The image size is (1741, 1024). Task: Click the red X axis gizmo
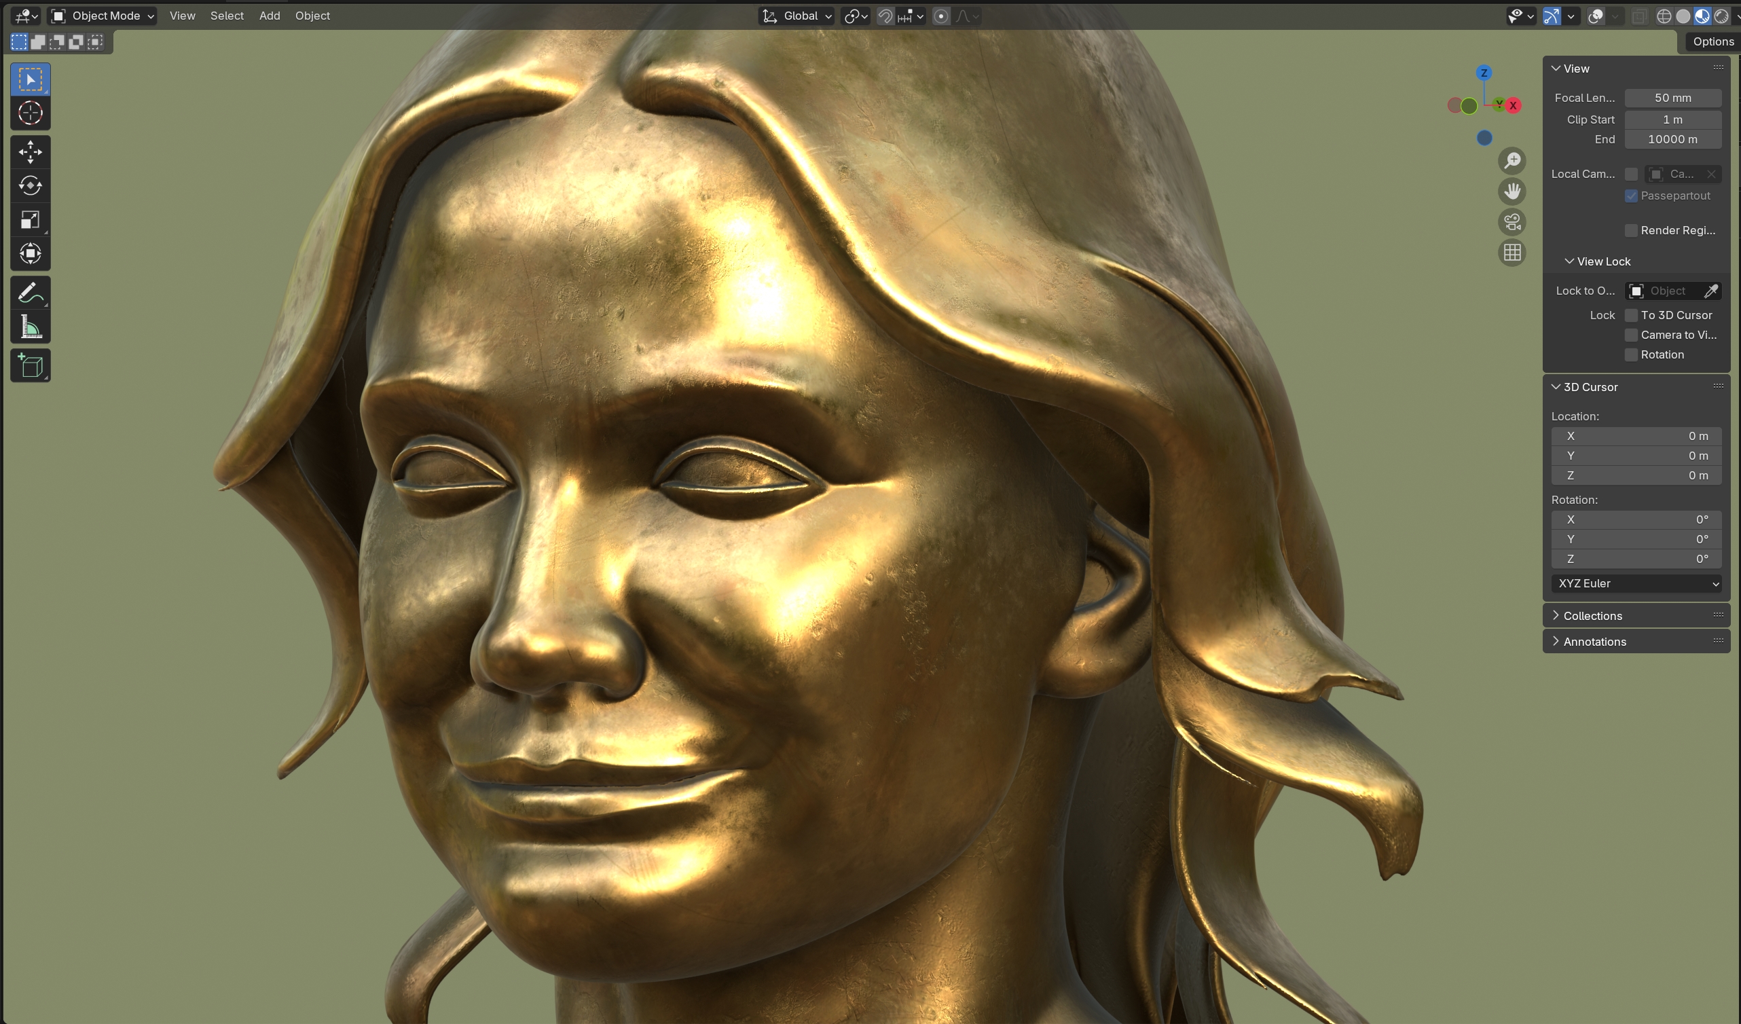point(1513,106)
